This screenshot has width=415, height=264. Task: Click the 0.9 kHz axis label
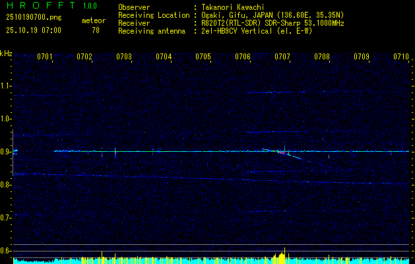point(6,152)
